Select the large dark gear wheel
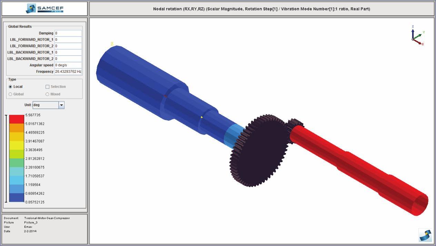This screenshot has width=436, height=246. tap(259, 152)
